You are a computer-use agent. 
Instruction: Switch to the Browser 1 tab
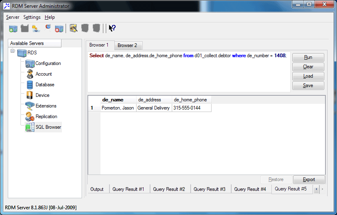click(100, 45)
